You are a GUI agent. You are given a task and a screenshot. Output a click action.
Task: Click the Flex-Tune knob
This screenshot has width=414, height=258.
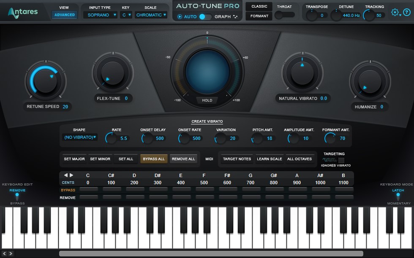click(x=113, y=73)
